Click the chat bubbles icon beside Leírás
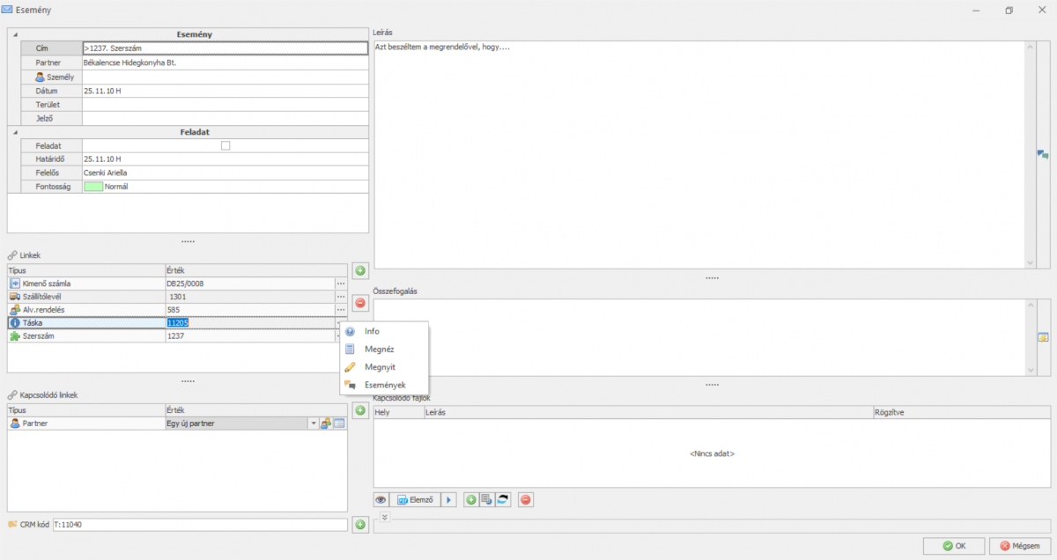This screenshot has height=560, width=1057. [1043, 154]
